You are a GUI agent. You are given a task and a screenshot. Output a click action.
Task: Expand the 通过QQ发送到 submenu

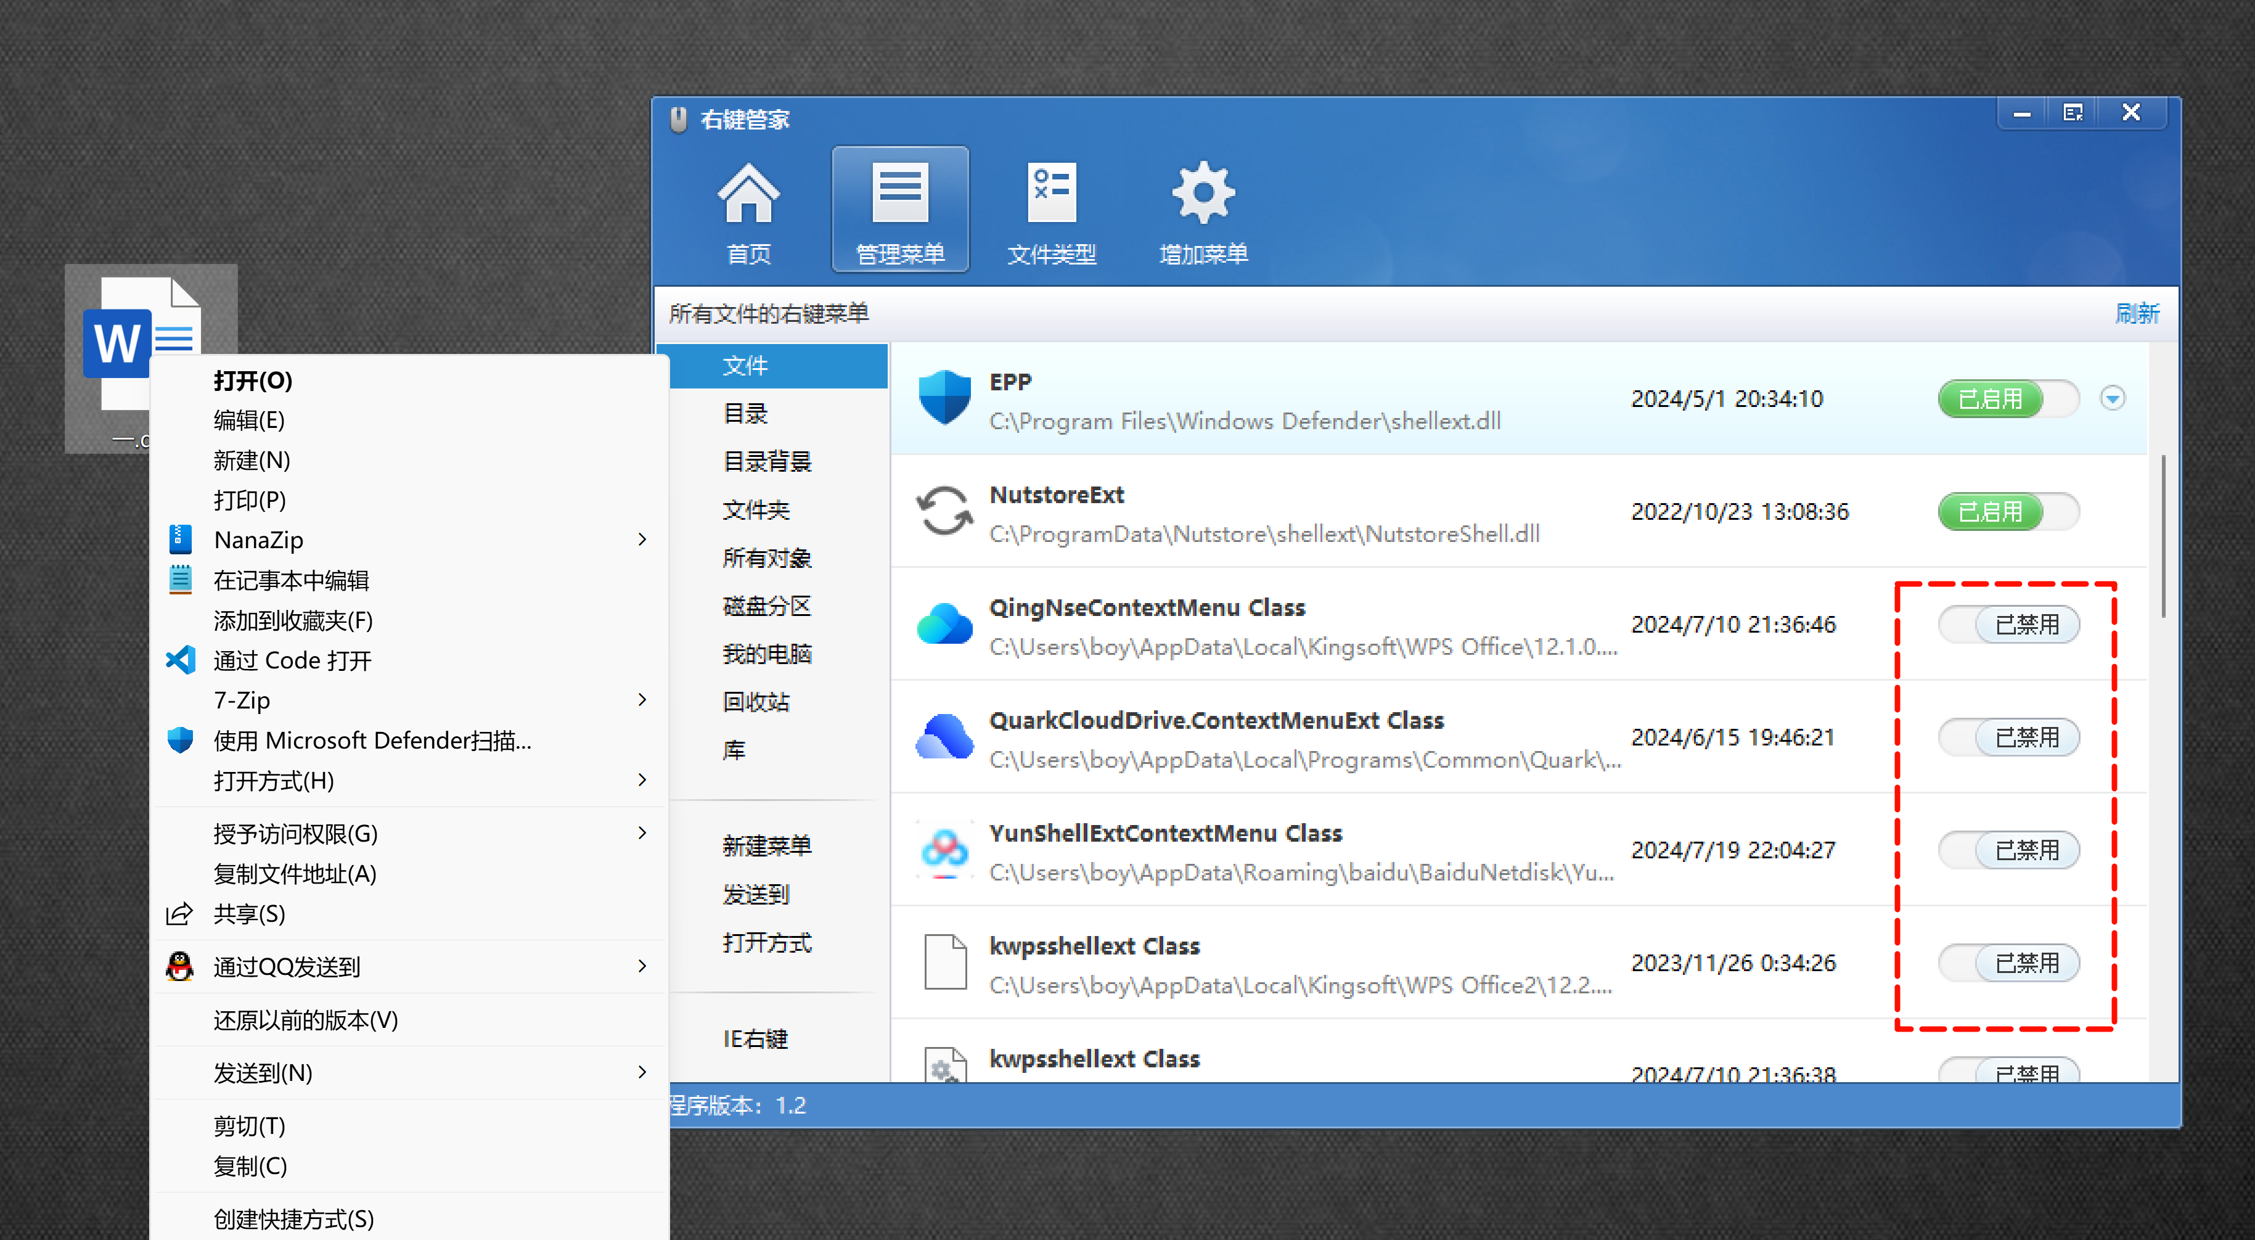click(x=642, y=966)
